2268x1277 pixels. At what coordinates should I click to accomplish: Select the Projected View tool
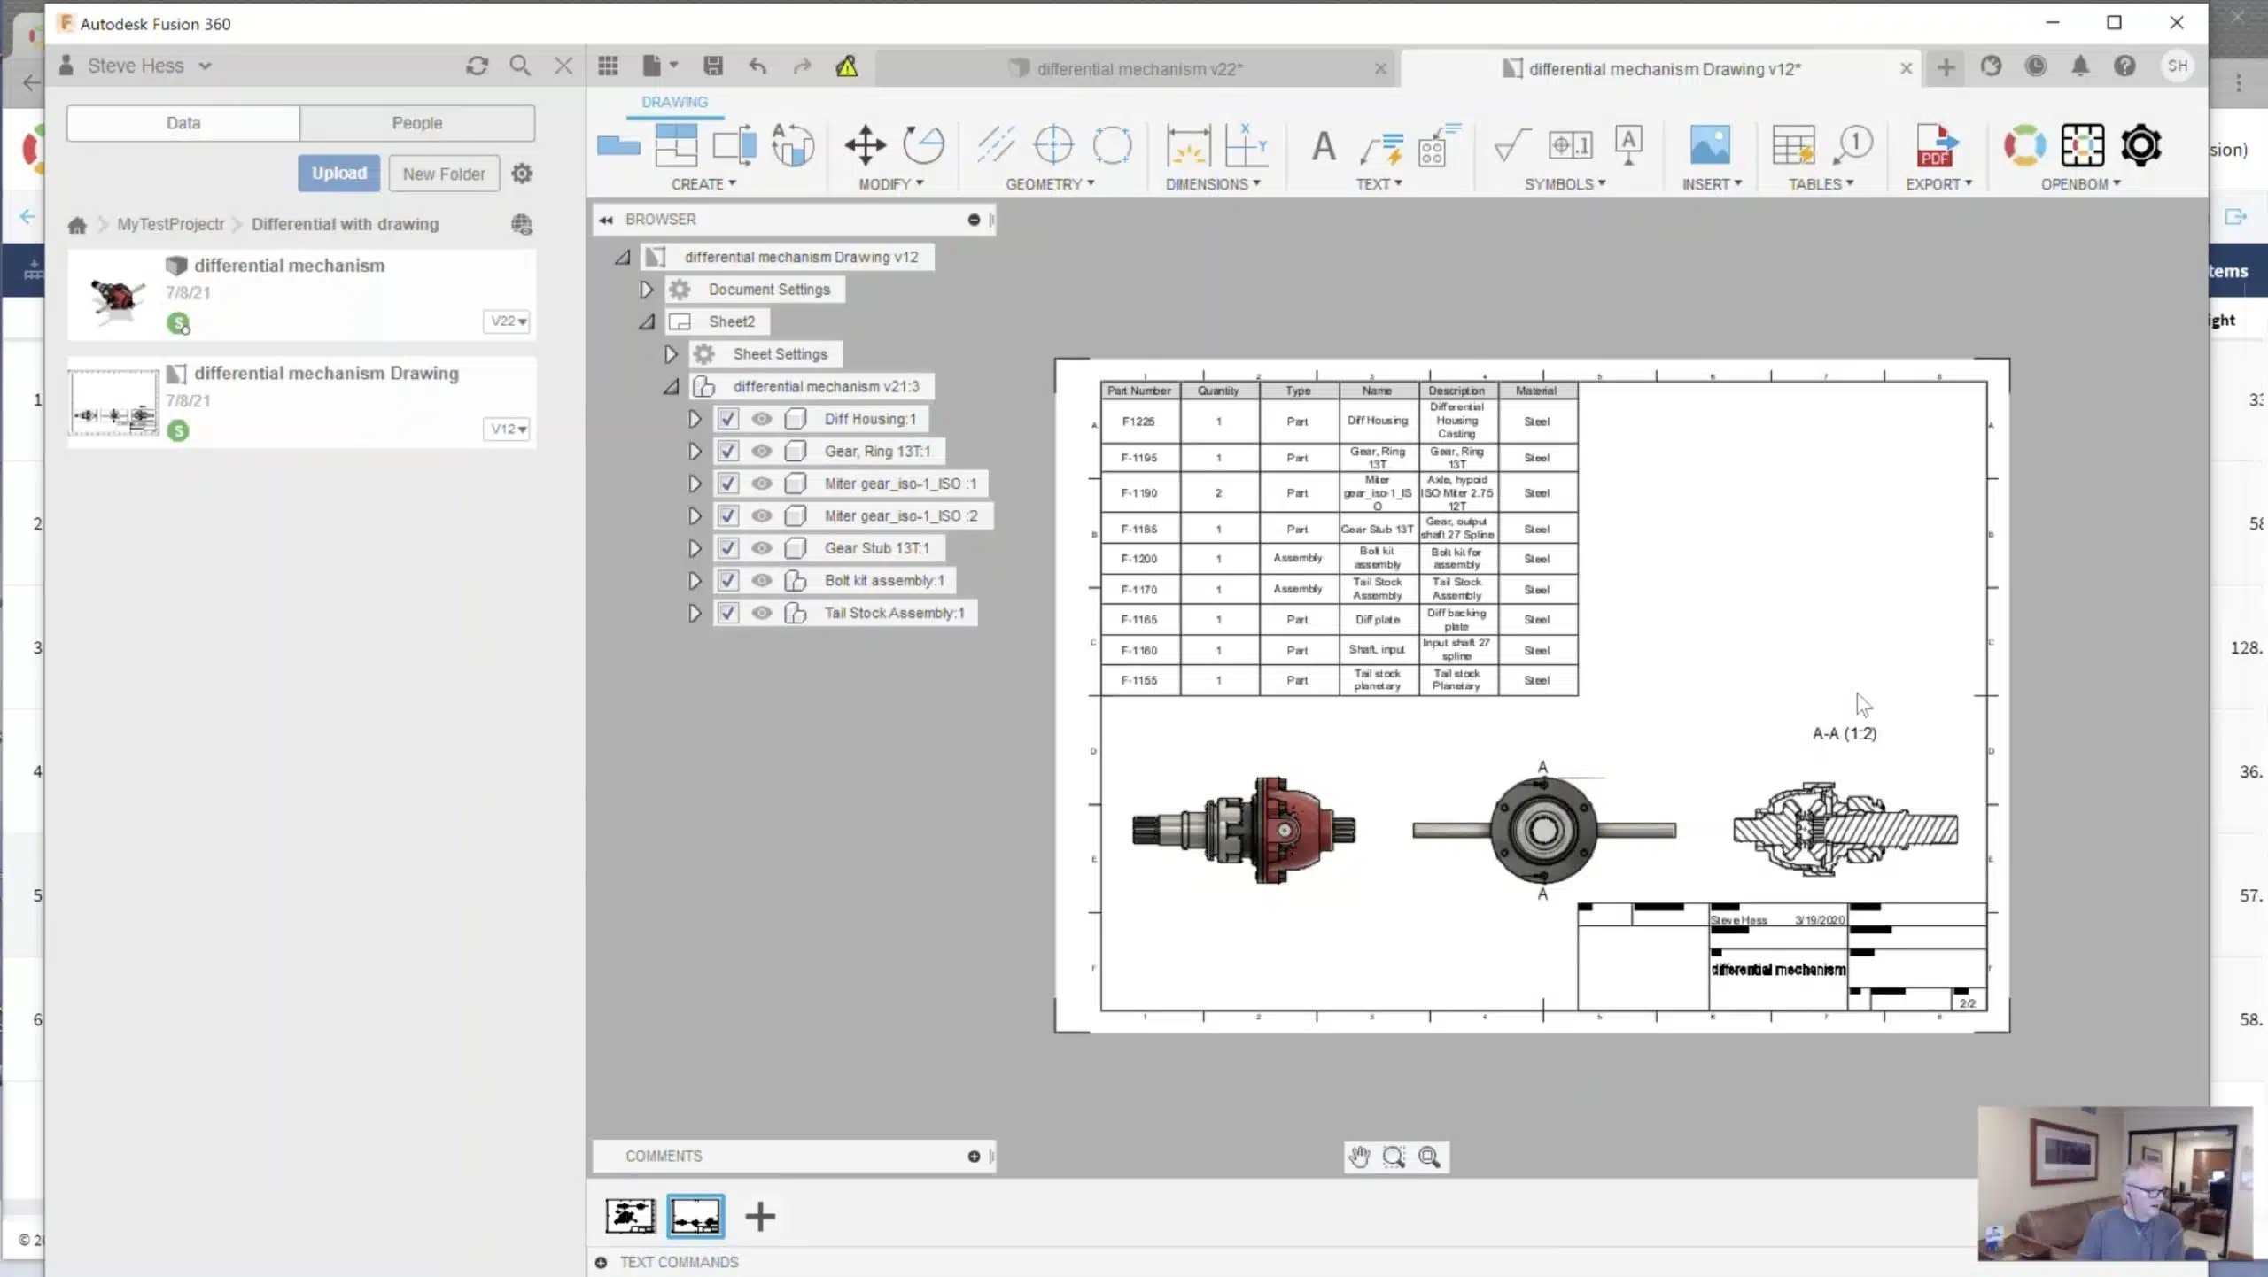coord(676,145)
